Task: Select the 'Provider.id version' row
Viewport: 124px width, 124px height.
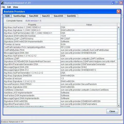Action: [60, 79]
